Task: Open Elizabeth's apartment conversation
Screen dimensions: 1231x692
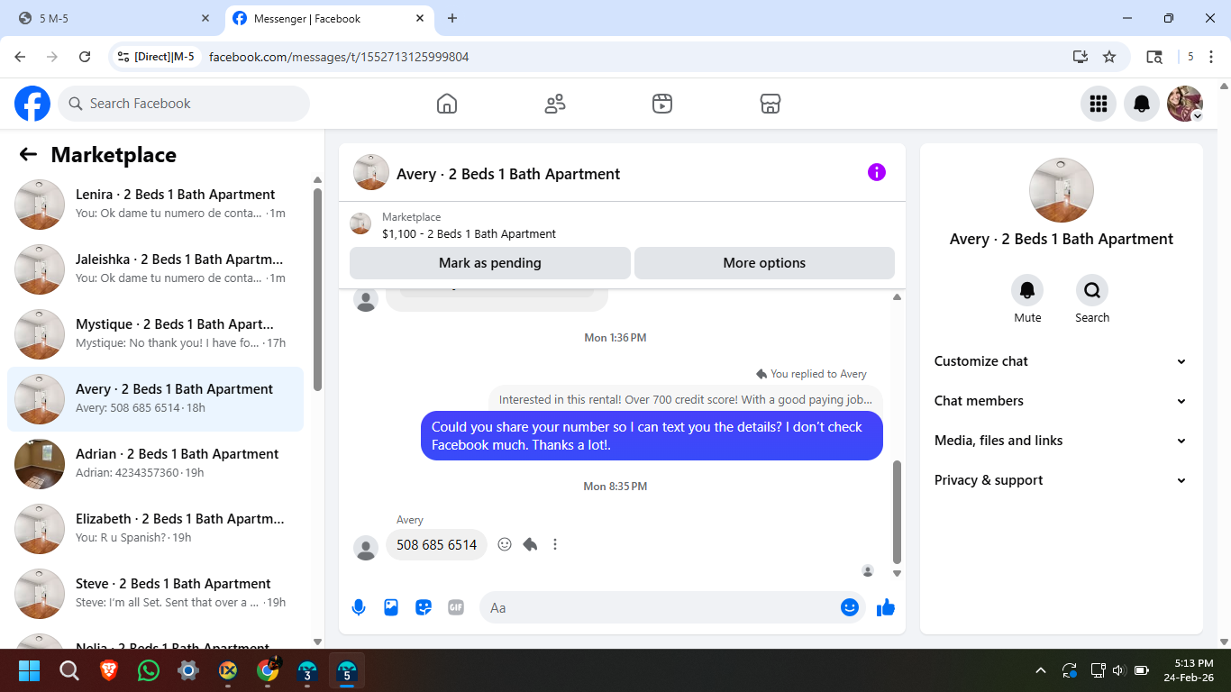Action: (155, 529)
